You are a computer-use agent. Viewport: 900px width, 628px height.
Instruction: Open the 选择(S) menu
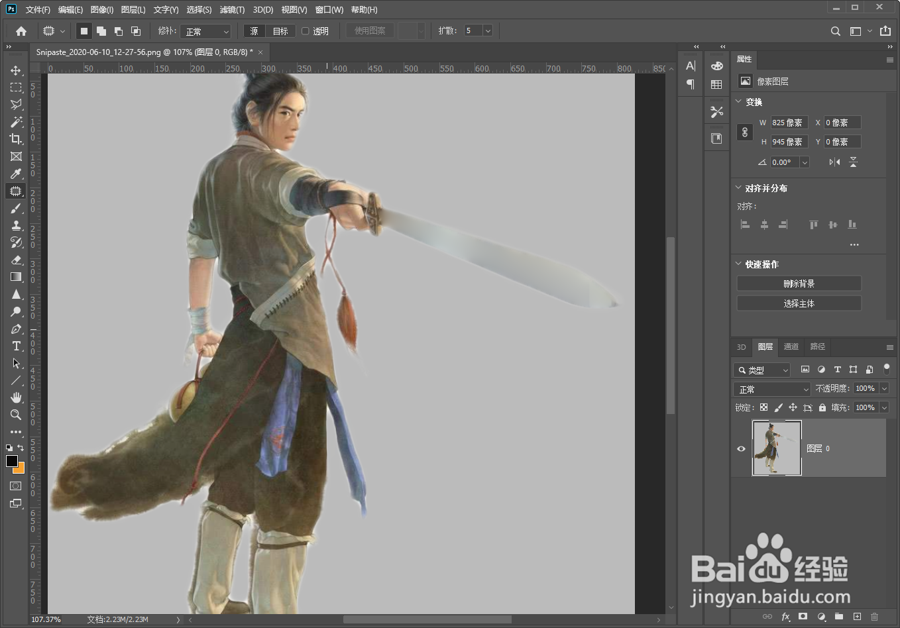point(199,10)
